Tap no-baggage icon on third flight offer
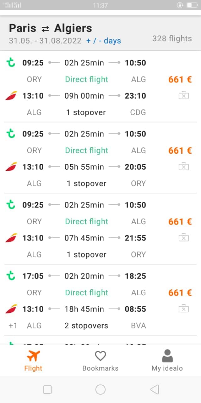Image resolution: width=201 pixels, height=403 pixels. pyautogui.click(x=184, y=238)
